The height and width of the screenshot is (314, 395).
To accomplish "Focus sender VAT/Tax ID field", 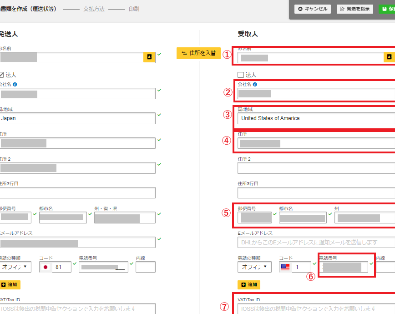I will tap(77, 309).
